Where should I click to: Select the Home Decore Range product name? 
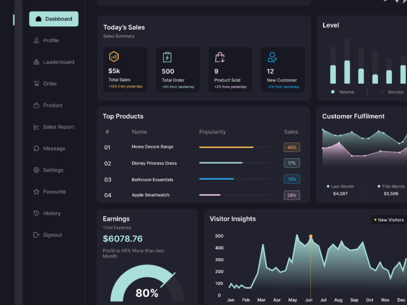(x=152, y=147)
